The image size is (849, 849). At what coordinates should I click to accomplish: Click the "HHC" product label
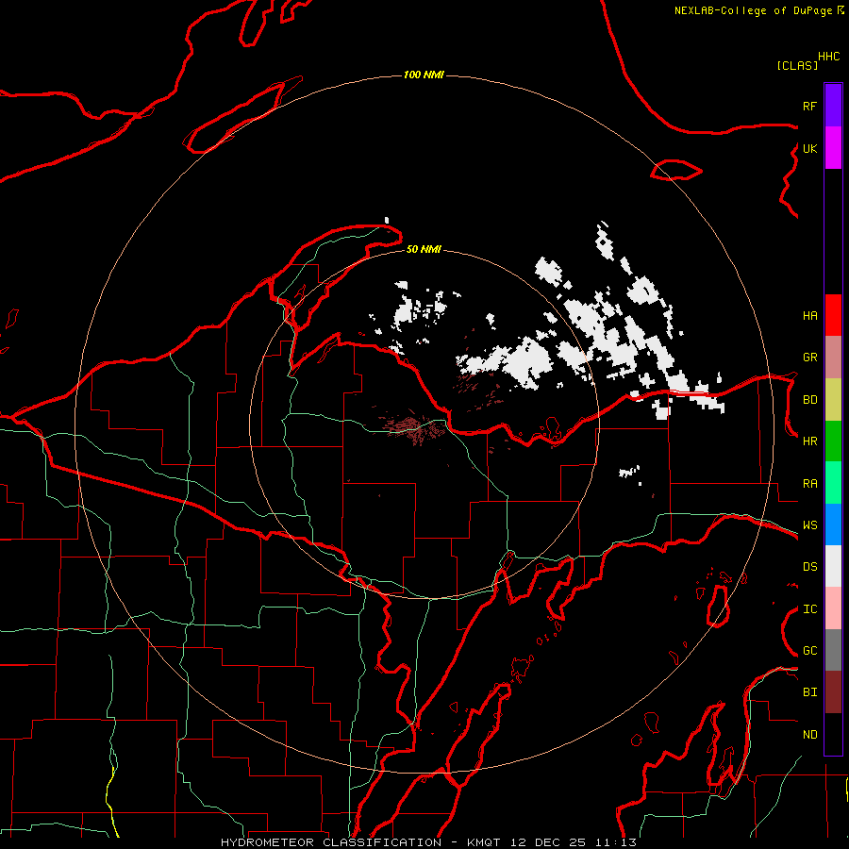pyautogui.click(x=829, y=57)
